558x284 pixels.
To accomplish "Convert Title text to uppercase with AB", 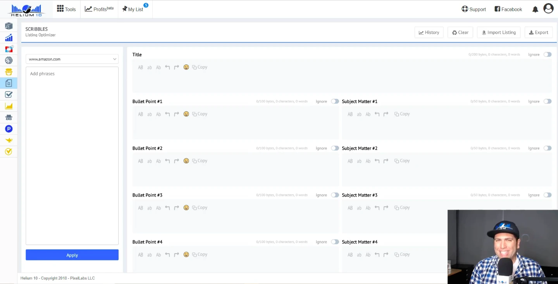I will [140, 67].
